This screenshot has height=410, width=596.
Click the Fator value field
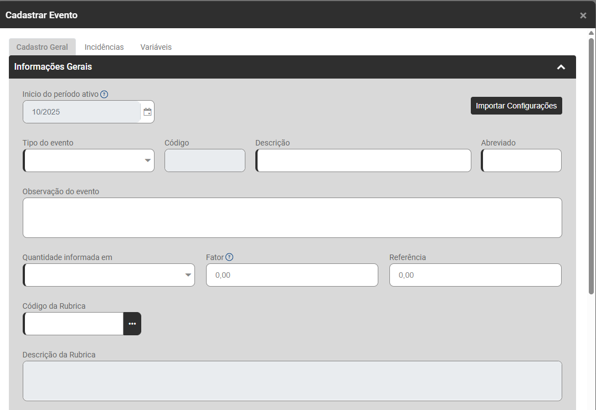coord(292,275)
